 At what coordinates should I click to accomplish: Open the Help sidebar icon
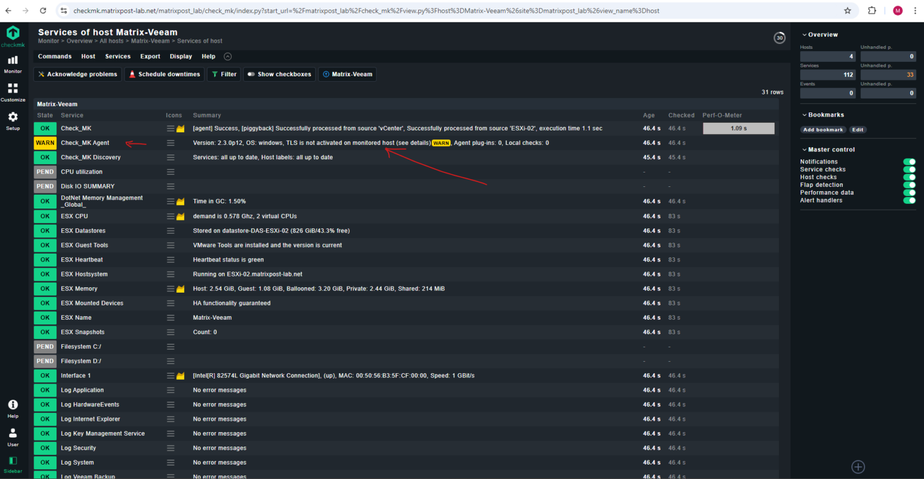tap(13, 409)
